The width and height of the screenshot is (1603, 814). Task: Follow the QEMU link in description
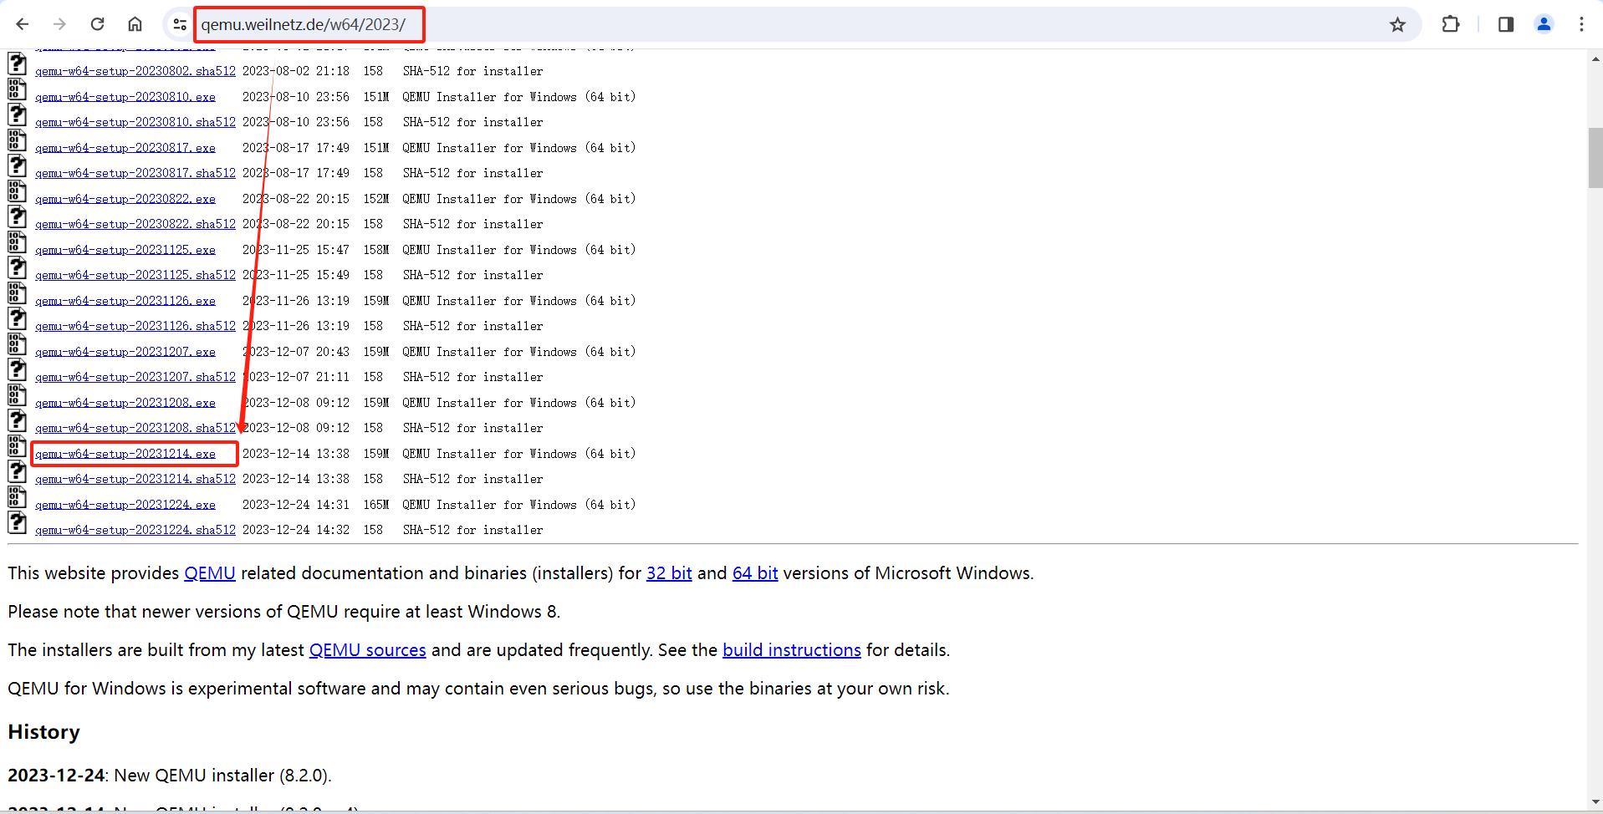click(x=210, y=573)
